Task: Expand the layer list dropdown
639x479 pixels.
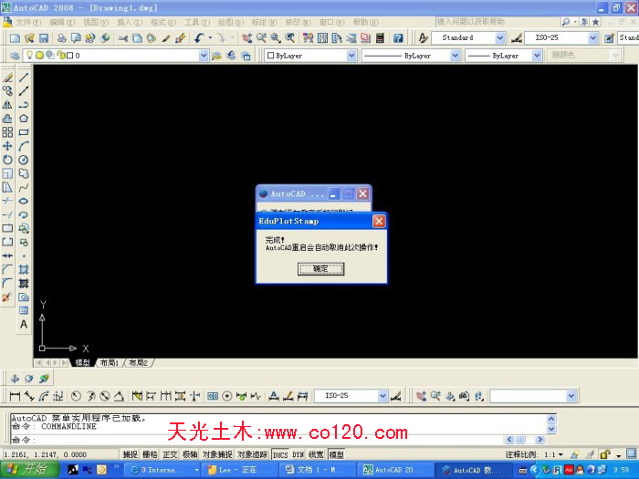Action: [x=203, y=56]
